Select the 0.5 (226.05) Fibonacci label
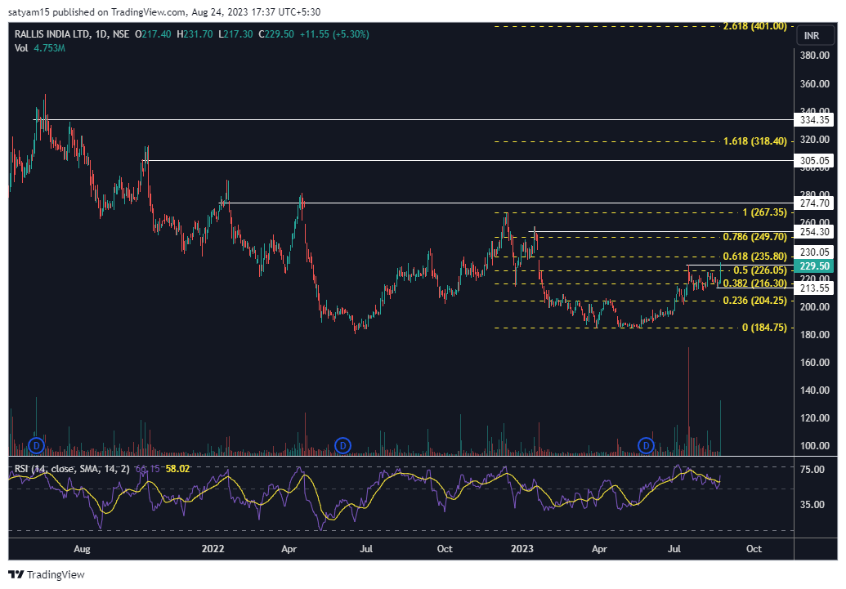This screenshot has height=589, width=846. pyautogui.click(x=760, y=270)
